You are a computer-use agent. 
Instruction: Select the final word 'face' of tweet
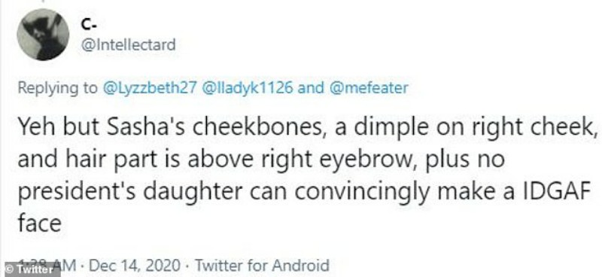click(40, 222)
